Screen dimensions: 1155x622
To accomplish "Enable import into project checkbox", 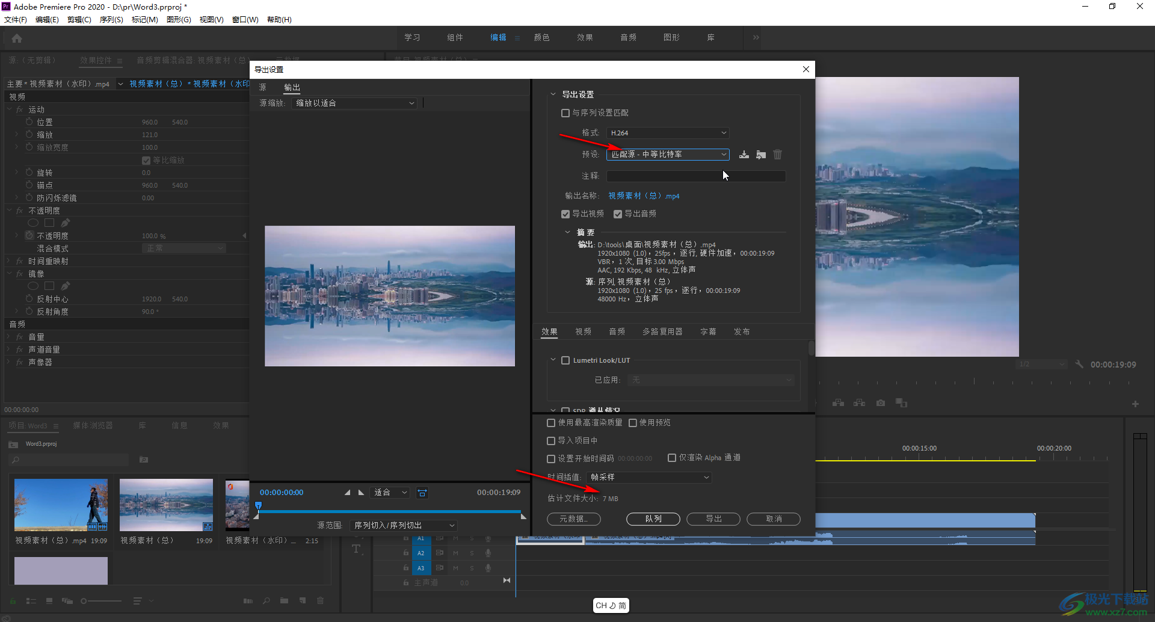I will [x=551, y=441].
